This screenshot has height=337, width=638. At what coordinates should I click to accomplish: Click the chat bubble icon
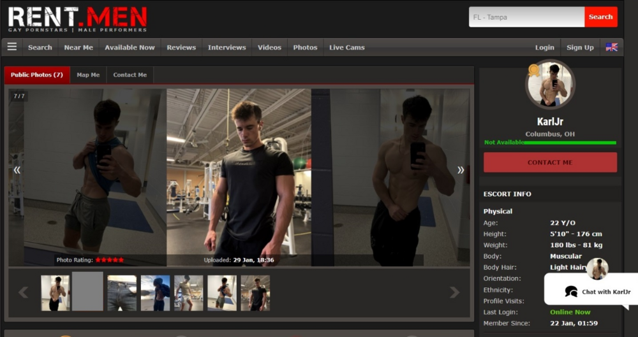coord(571,292)
